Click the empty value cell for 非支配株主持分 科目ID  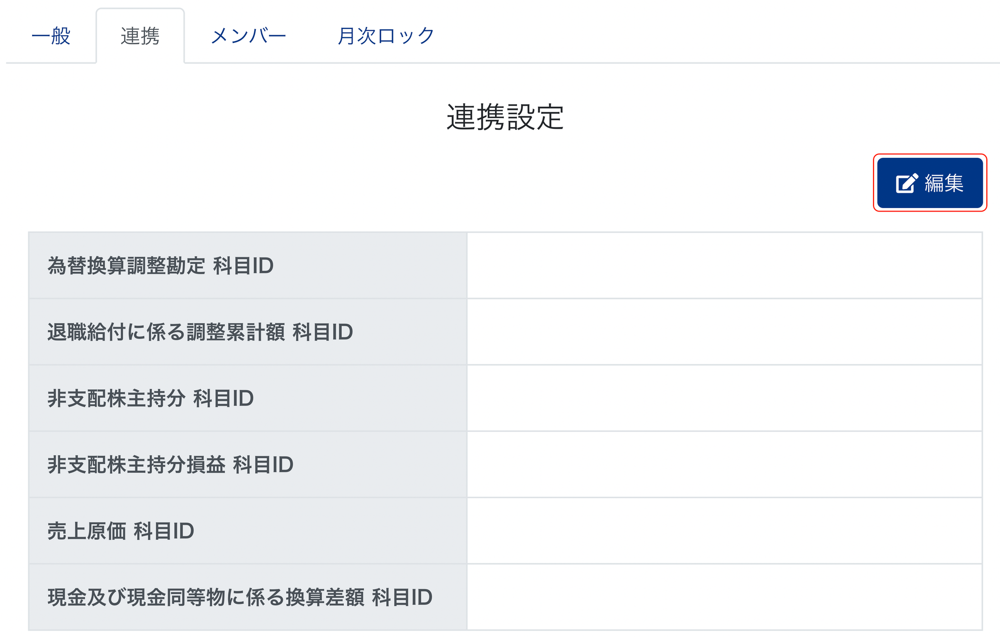724,398
